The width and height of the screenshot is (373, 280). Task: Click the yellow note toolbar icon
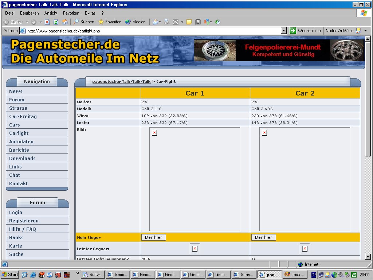[189, 22]
